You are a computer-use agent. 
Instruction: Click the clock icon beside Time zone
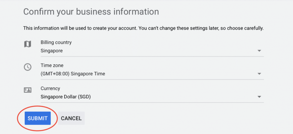click(x=28, y=67)
